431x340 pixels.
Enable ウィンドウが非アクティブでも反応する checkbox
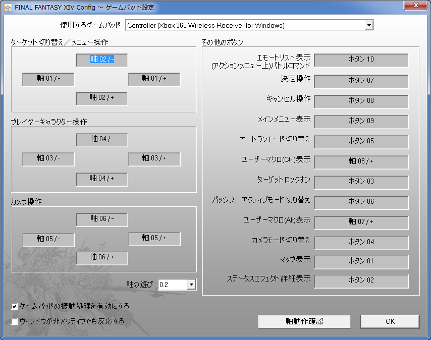tap(14, 321)
